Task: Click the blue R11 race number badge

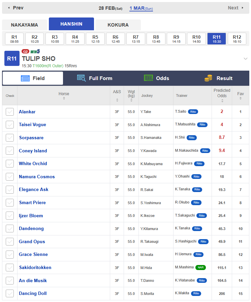Action: click(12, 59)
